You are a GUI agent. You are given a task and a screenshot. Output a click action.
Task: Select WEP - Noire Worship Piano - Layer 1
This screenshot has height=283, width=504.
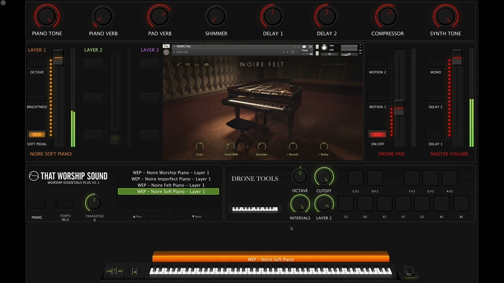tap(171, 173)
